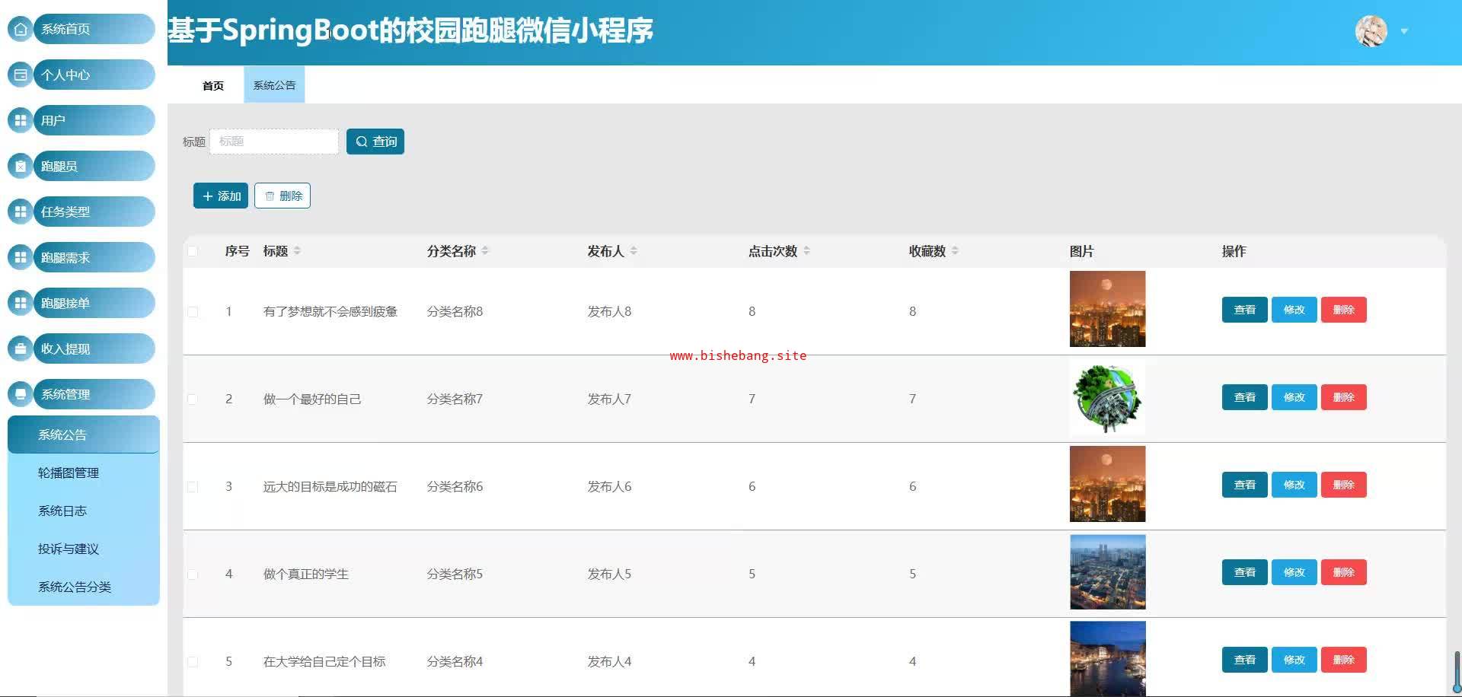Sort table by 点击次数 column

coord(806,251)
